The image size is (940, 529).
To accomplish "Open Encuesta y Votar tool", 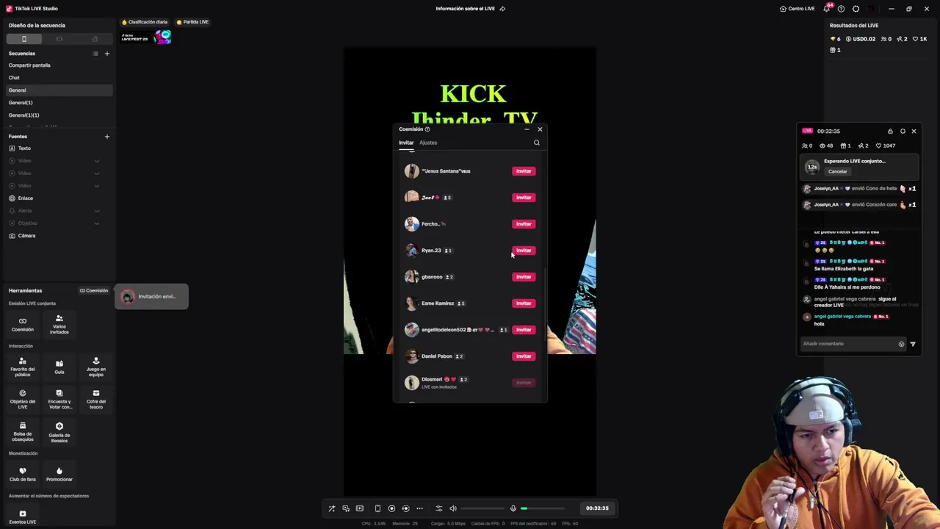I will coord(59,399).
